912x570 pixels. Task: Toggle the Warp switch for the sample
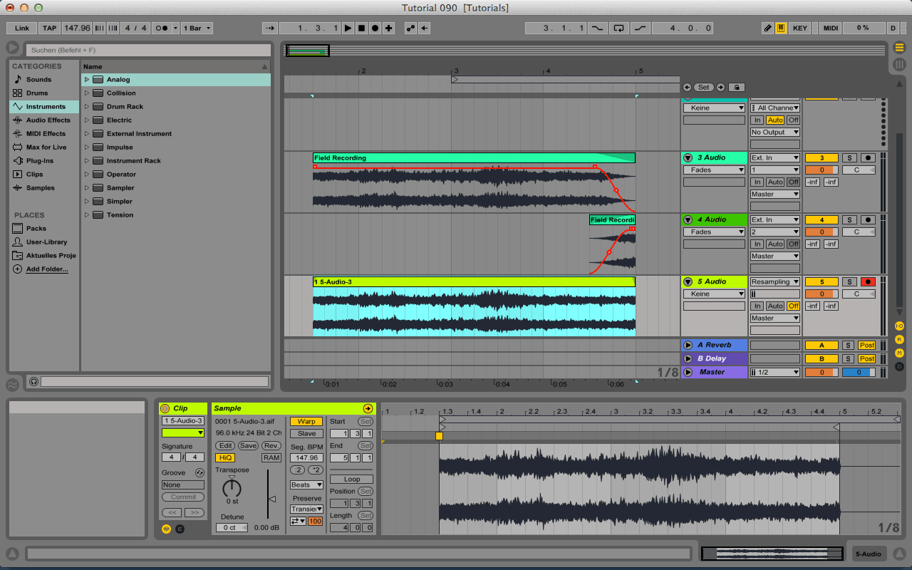[306, 422]
